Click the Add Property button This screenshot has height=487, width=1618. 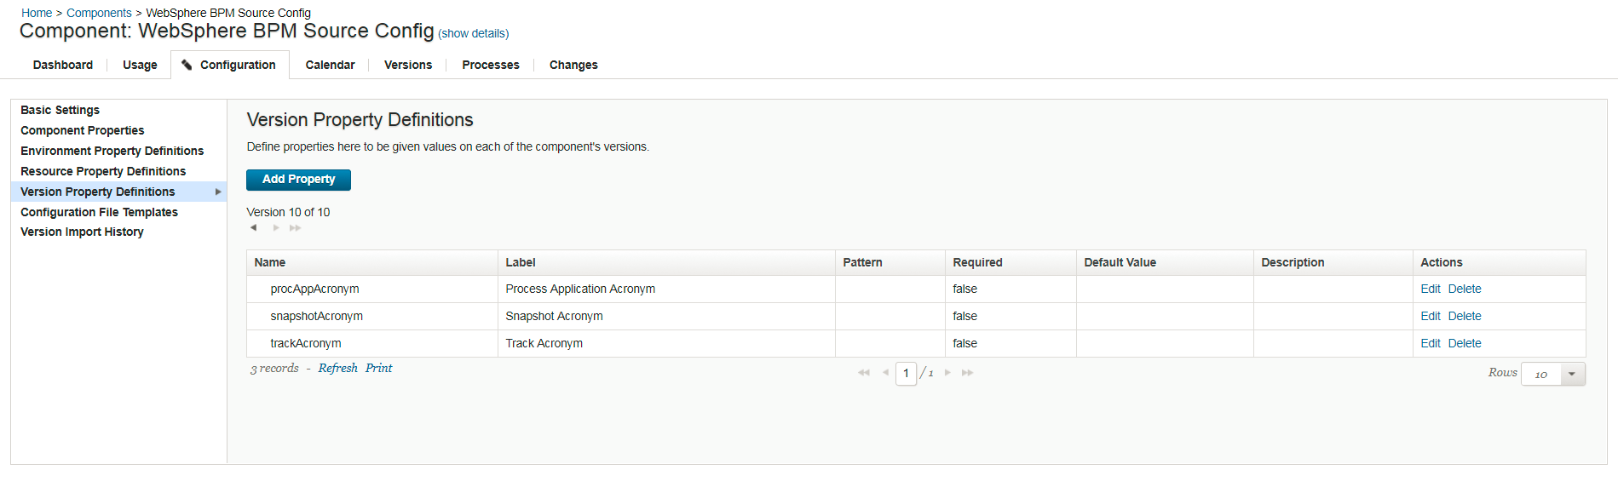click(298, 180)
